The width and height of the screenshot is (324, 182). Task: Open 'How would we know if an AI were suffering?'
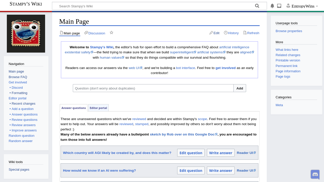(x=99, y=170)
